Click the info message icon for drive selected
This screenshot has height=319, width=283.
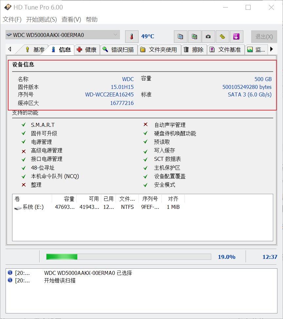[x=10, y=272]
